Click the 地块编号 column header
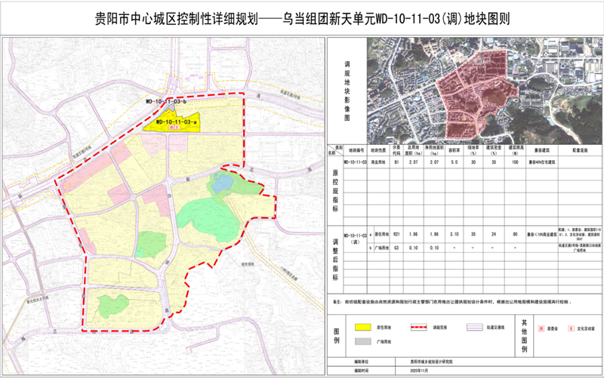The image size is (604, 379). click(x=355, y=149)
